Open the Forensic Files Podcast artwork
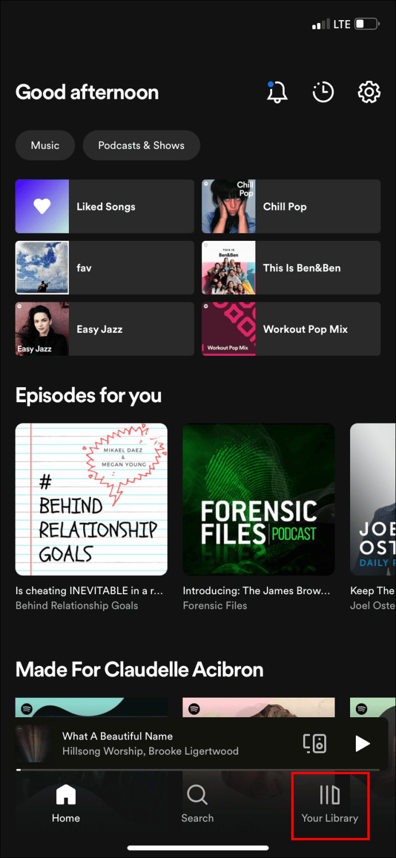The width and height of the screenshot is (396, 858). 258,499
